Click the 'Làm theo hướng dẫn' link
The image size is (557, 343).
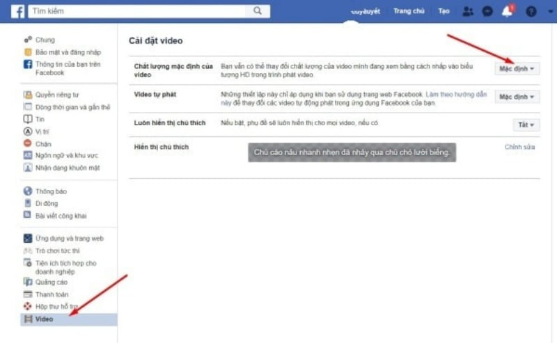point(457,93)
